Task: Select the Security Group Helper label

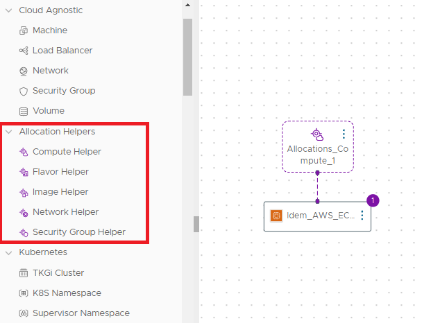Action: (x=79, y=232)
